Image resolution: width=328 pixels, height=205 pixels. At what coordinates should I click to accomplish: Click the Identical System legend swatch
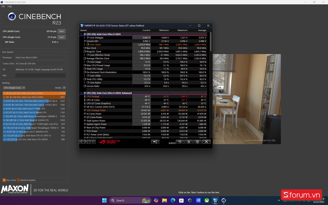point(18,180)
